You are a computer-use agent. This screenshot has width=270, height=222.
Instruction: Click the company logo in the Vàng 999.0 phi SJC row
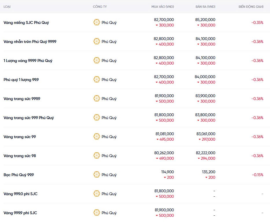point(97,194)
